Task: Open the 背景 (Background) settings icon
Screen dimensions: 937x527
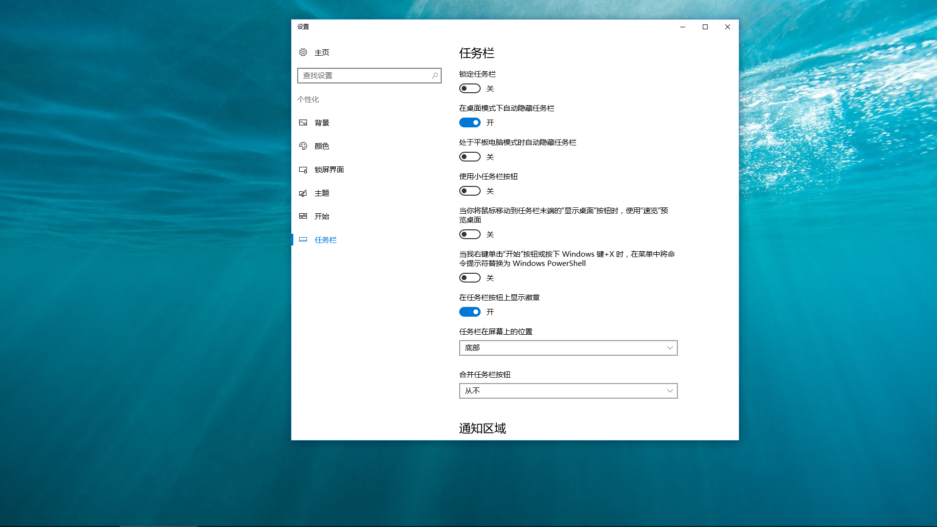Action: 303,122
